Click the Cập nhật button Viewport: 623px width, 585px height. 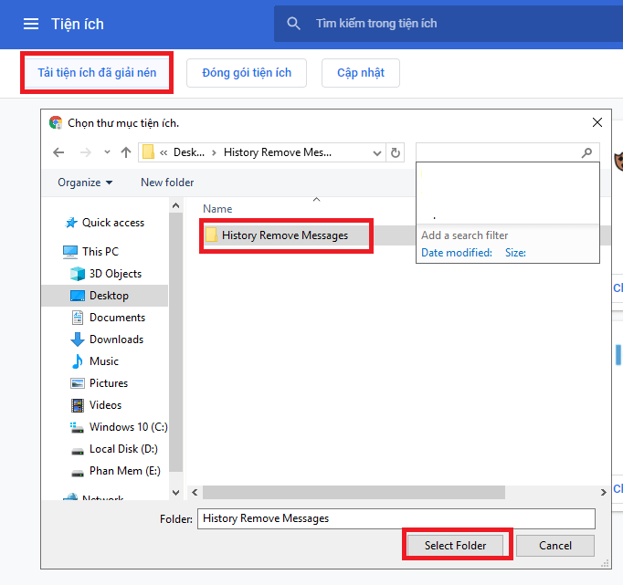point(360,73)
